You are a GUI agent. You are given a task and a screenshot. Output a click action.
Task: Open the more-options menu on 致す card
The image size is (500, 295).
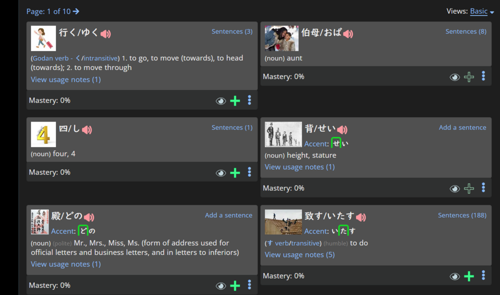[483, 275]
